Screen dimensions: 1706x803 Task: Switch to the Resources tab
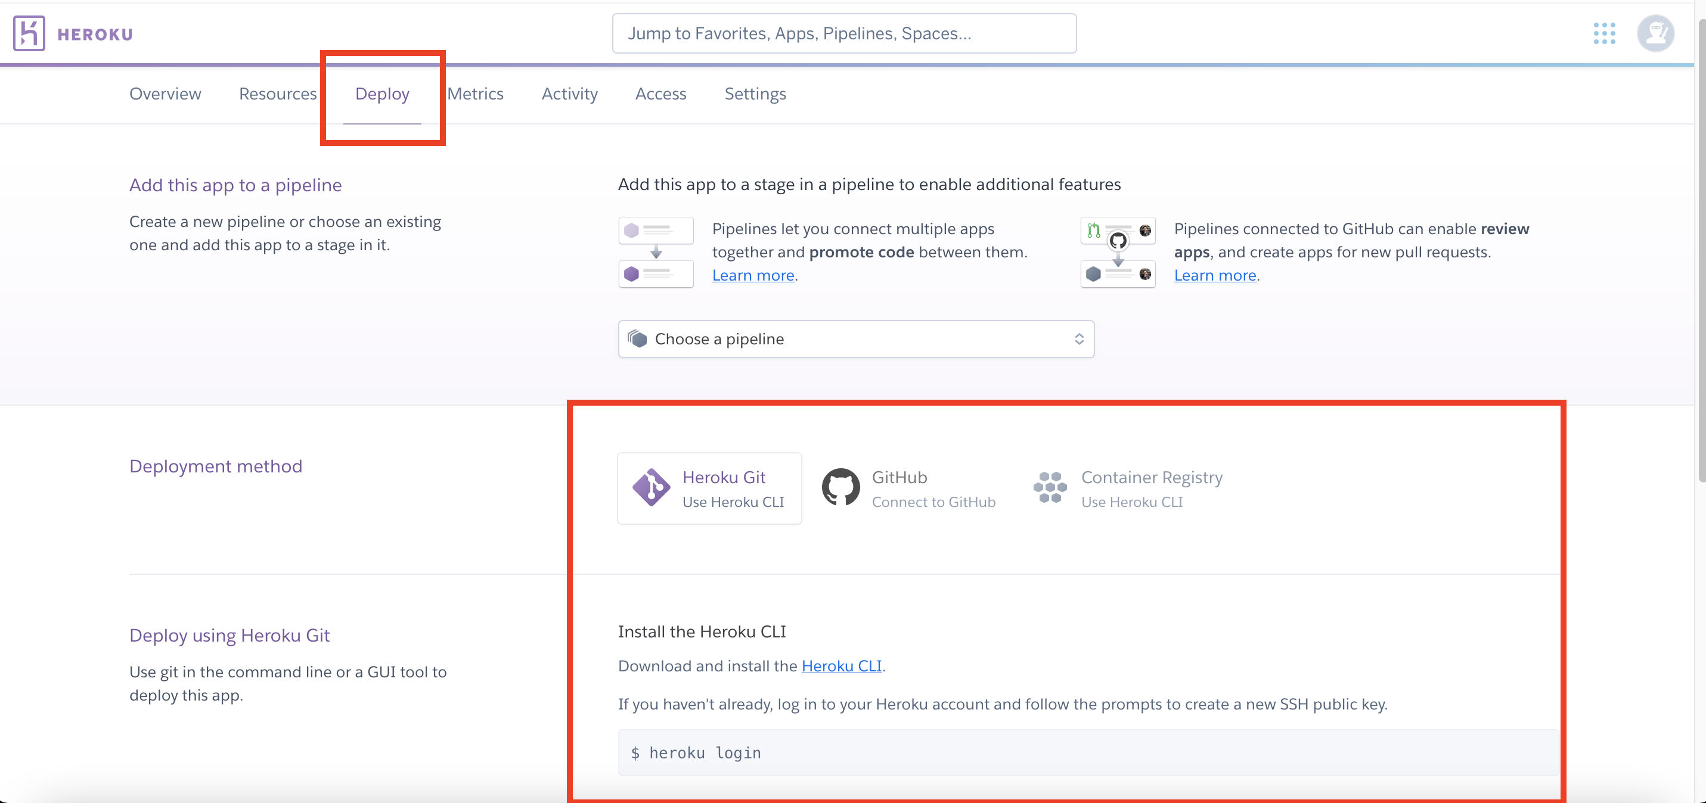pyautogui.click(x=278, y=94)
